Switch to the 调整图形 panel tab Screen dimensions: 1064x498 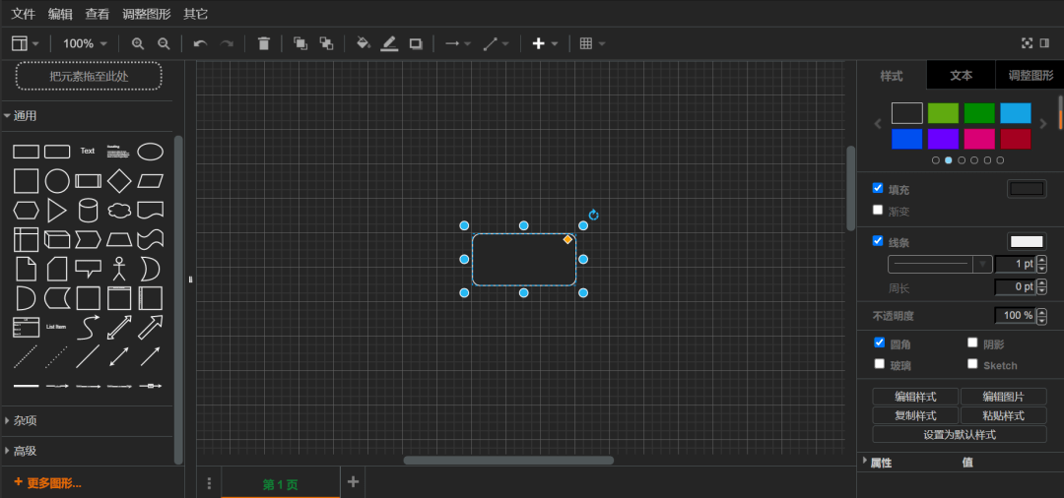(x=1031, y=75)
